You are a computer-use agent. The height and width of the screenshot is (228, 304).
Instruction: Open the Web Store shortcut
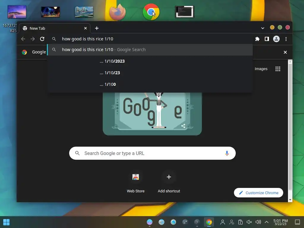coord(135,181)
